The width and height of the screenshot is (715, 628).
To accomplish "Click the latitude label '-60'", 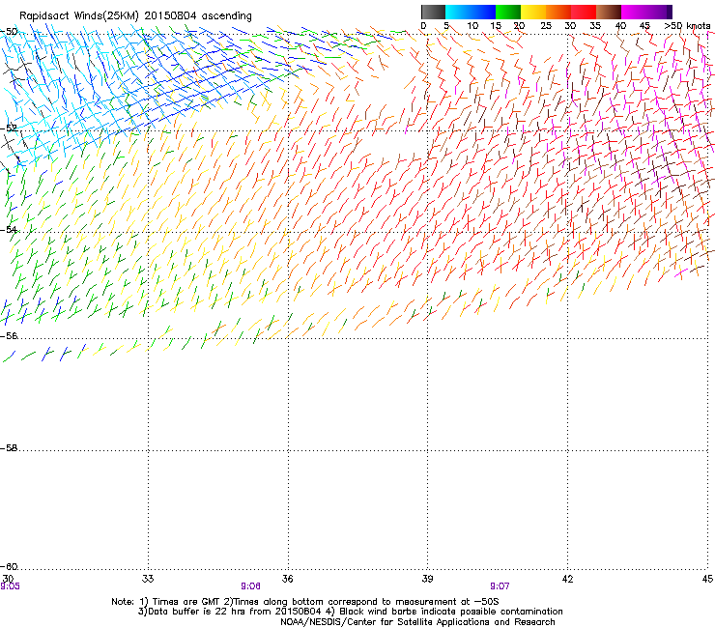I will point(9,566).
